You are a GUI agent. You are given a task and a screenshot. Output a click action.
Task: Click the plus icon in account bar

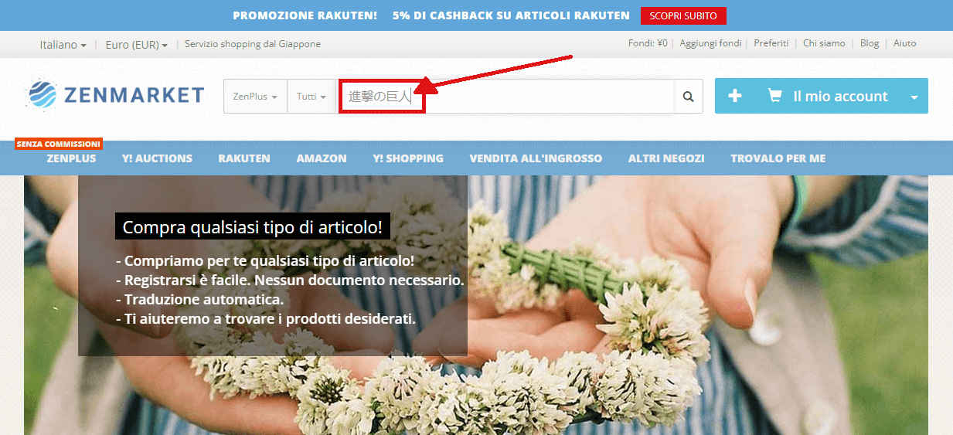[x=735, y=96]
